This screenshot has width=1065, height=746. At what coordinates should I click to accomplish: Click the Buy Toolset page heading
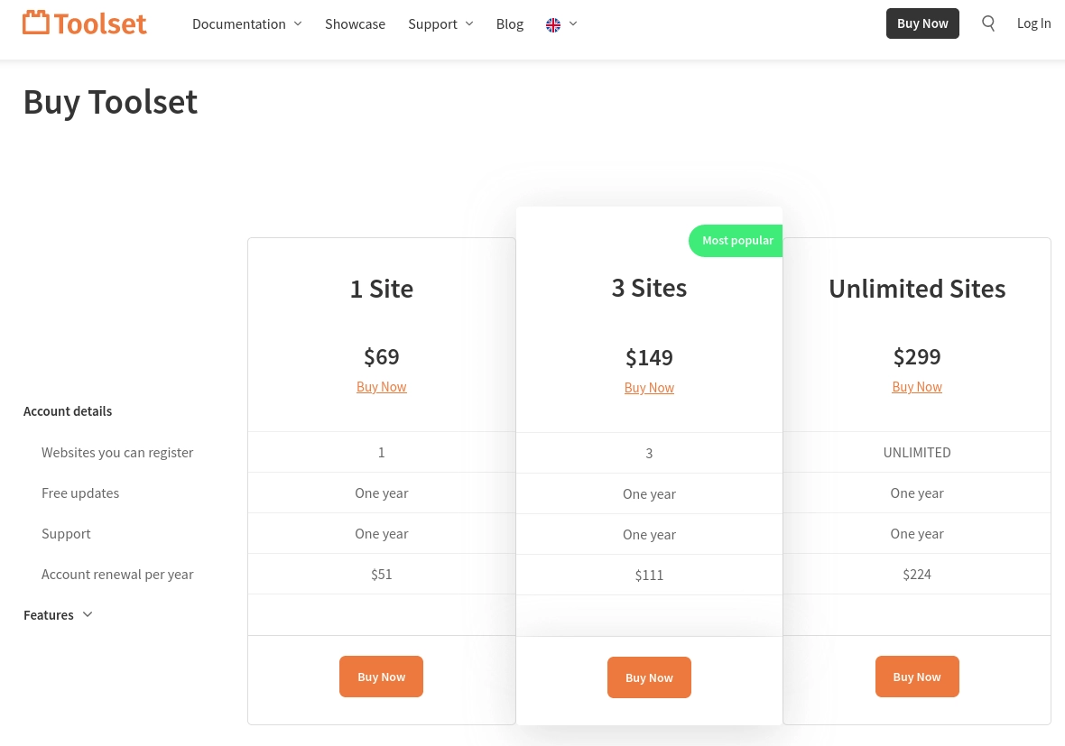point(110,102)
